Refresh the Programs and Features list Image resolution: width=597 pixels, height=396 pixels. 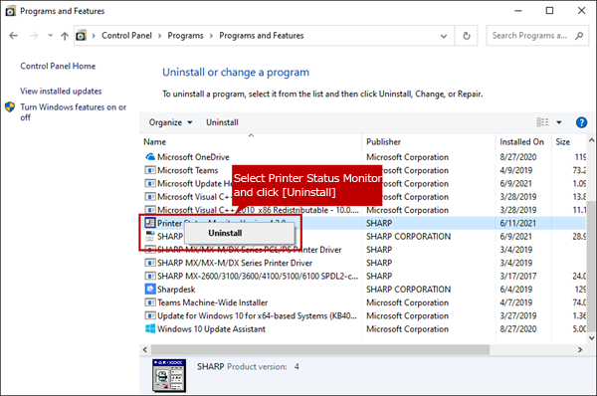[x=467, y=36]
